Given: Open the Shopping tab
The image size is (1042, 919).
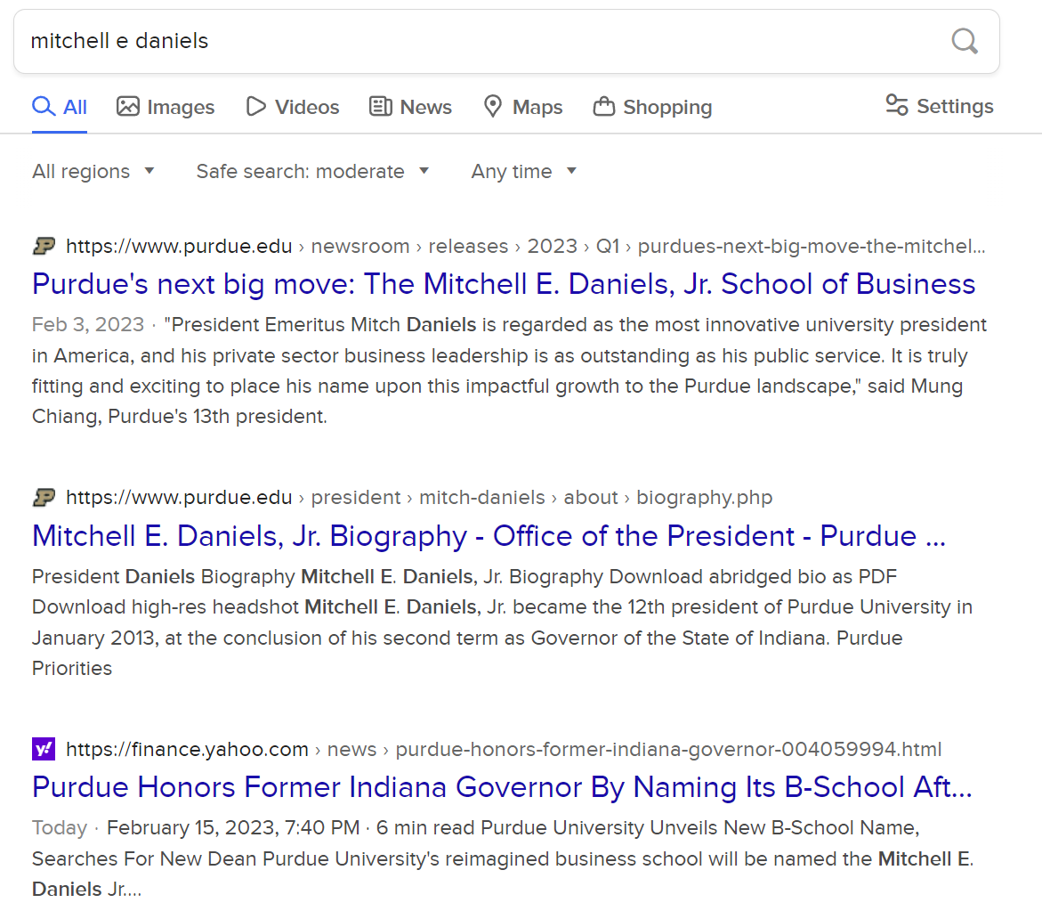Looking at the screenshot, I should tap(652, 107).
